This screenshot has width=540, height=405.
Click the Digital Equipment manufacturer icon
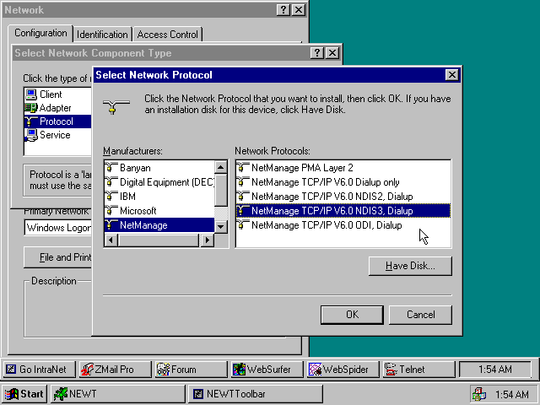pos(111,182)
